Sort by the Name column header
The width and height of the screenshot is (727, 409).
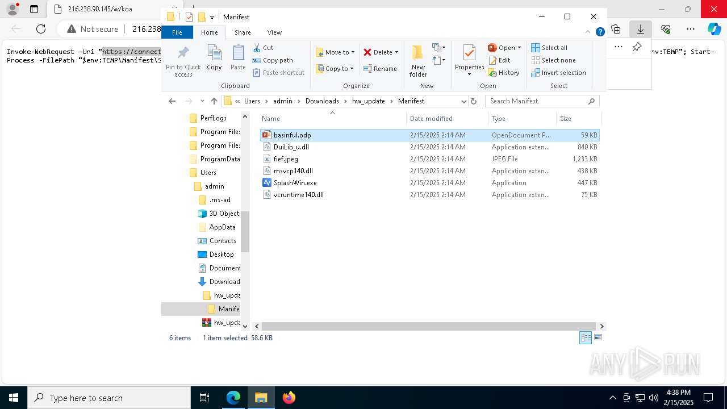332,119
